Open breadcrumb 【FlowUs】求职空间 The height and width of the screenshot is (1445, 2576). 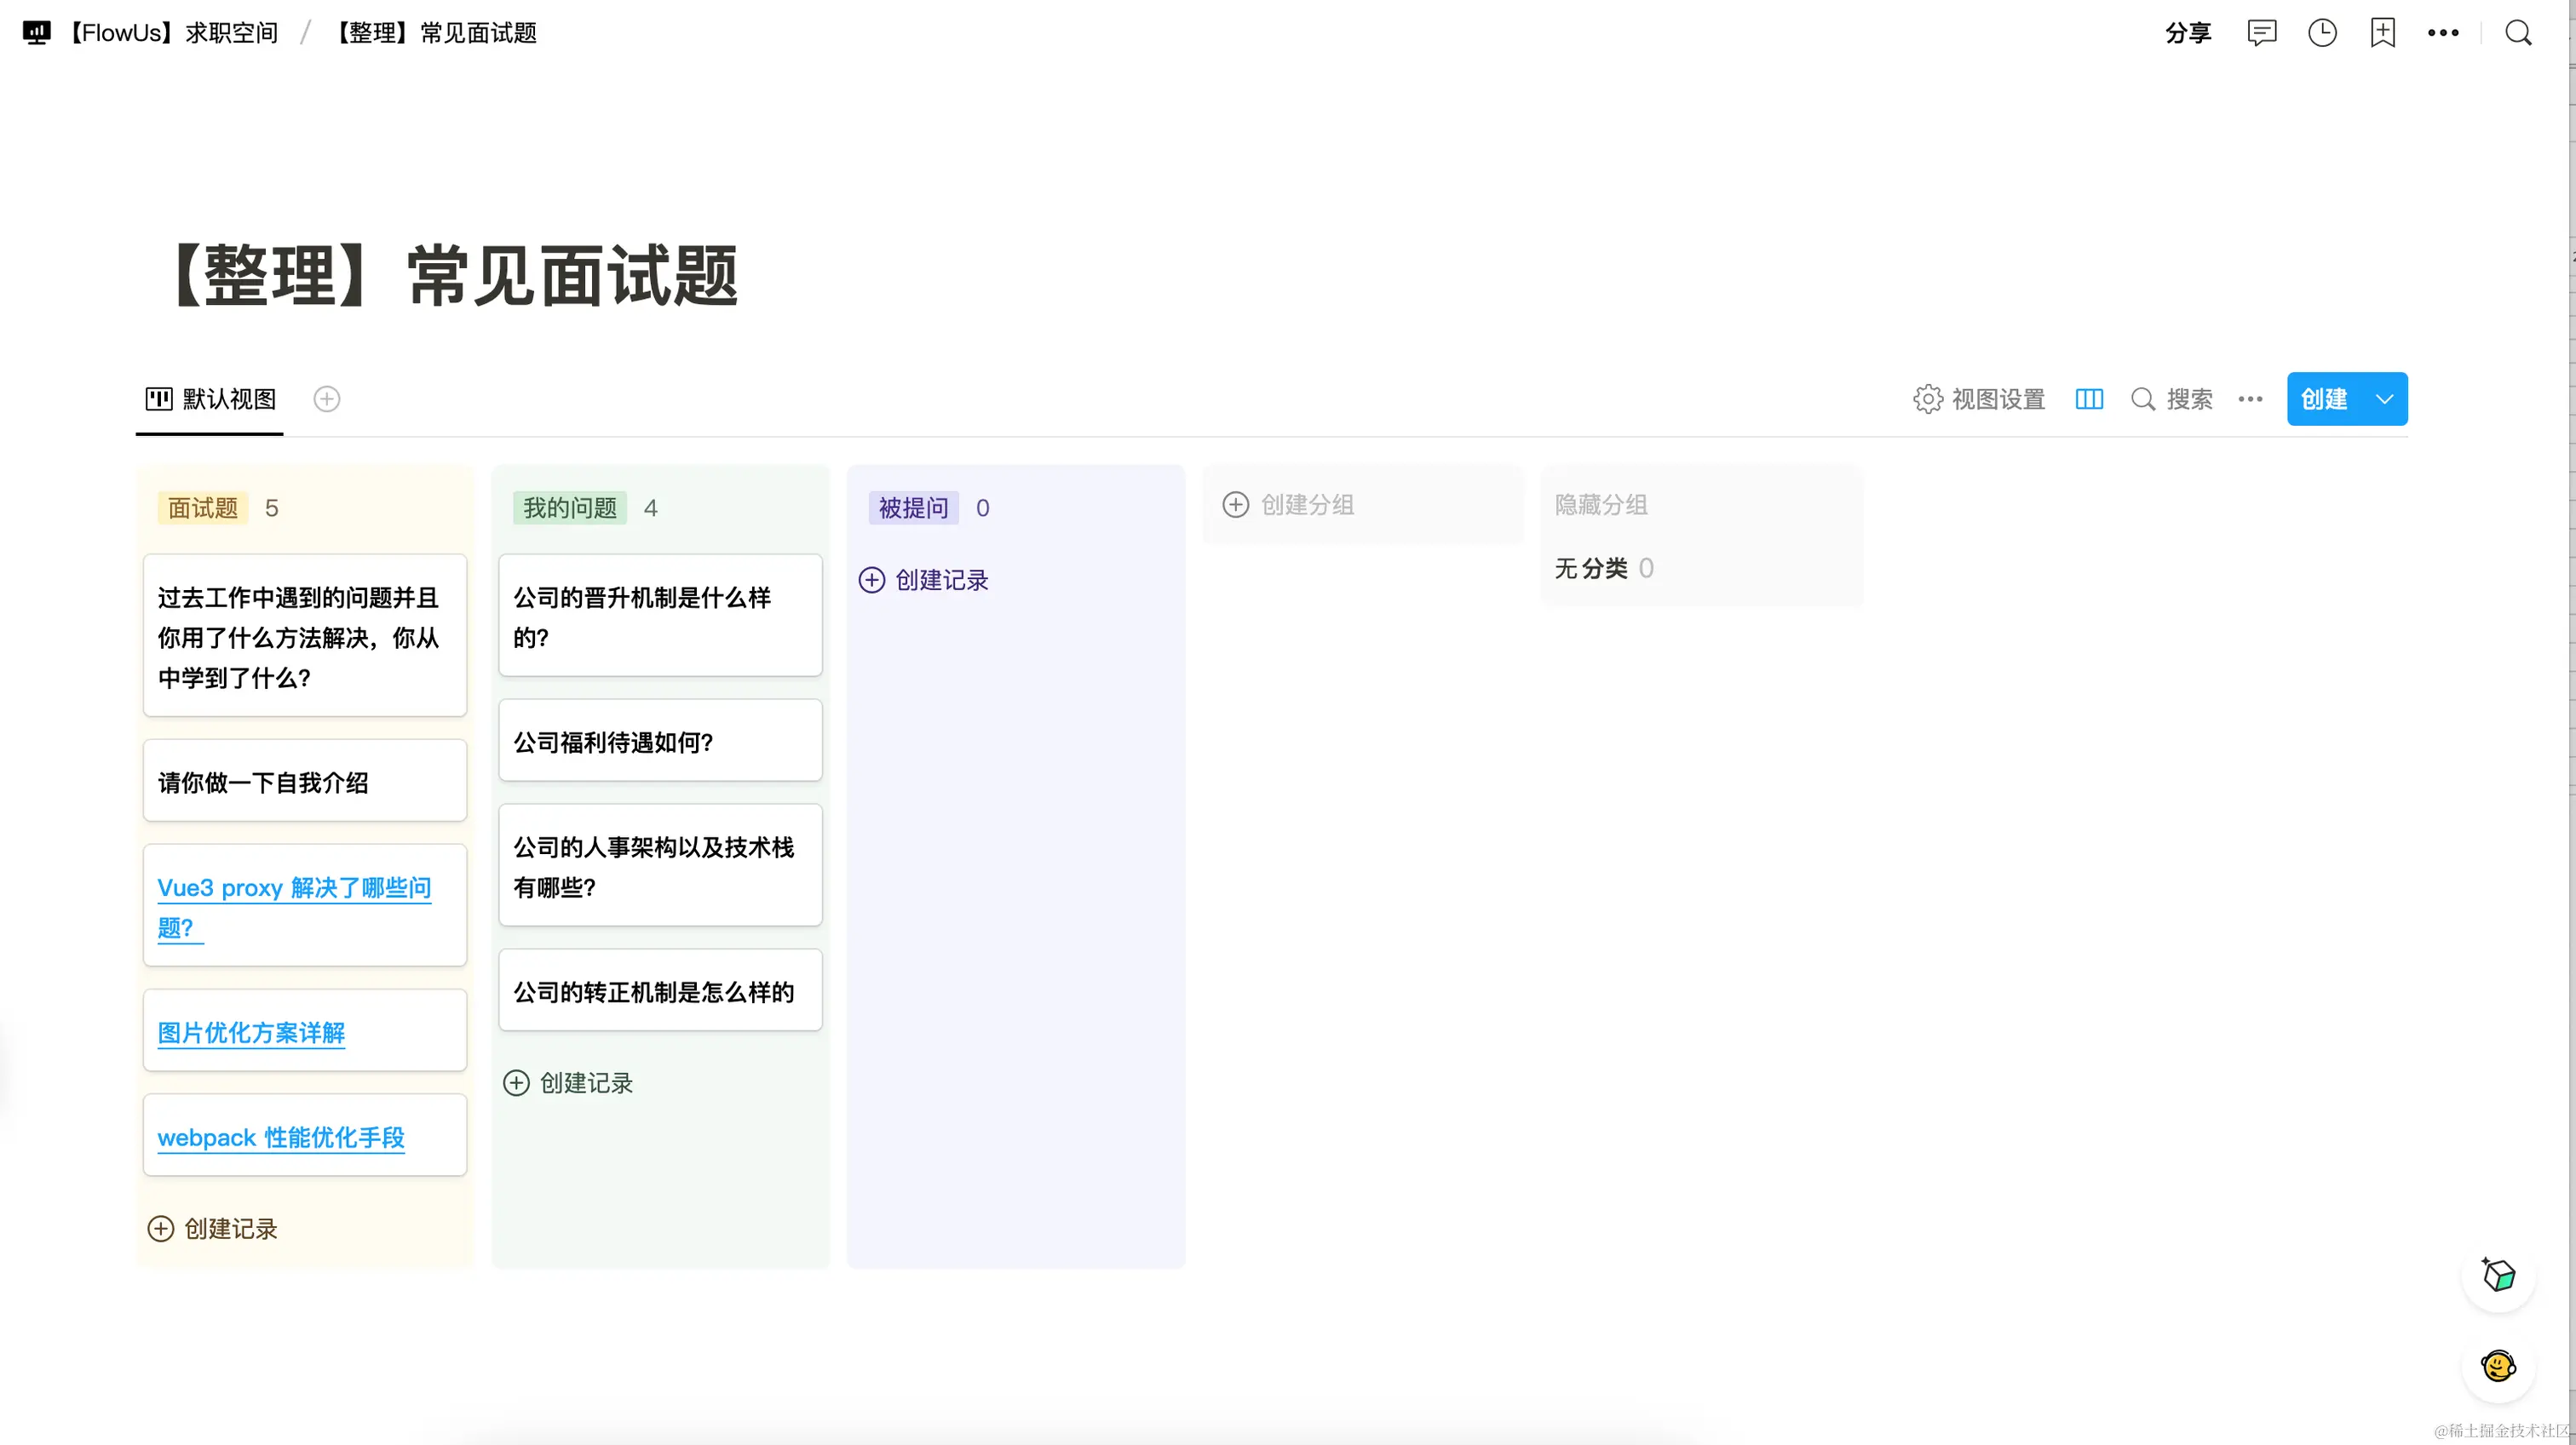click(170, 33)
